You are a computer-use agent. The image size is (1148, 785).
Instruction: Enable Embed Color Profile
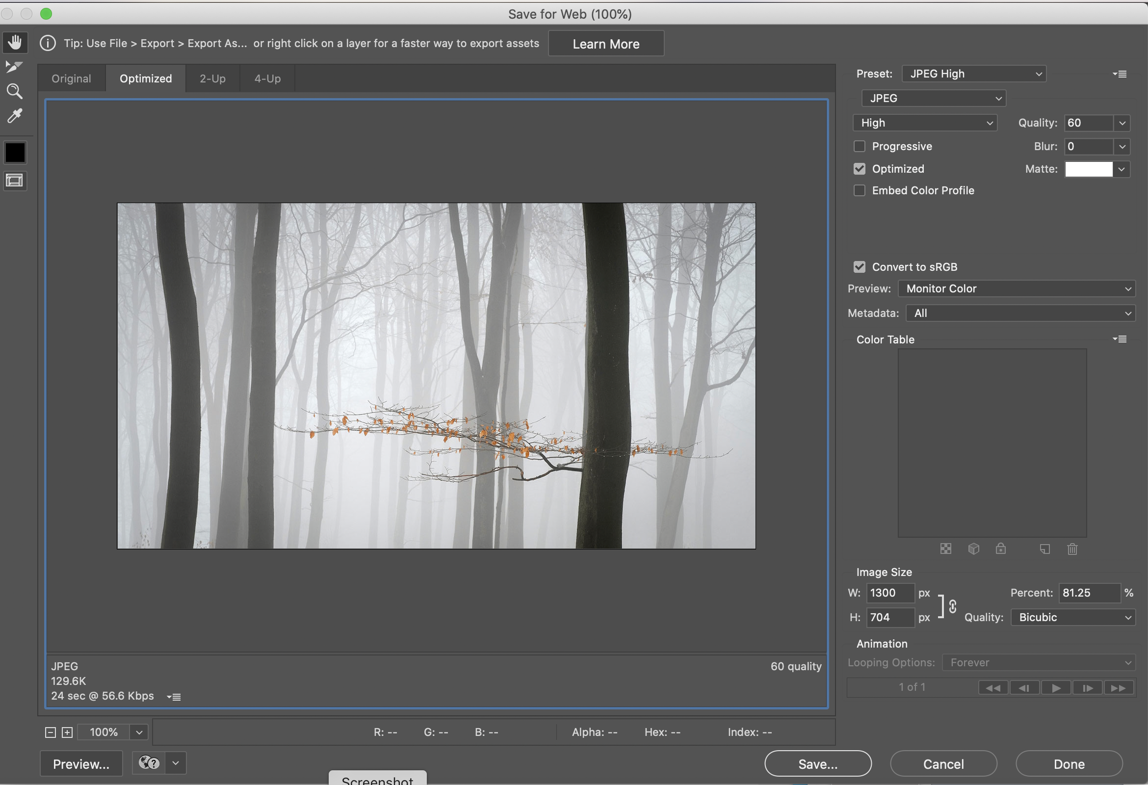pos(860,191)
